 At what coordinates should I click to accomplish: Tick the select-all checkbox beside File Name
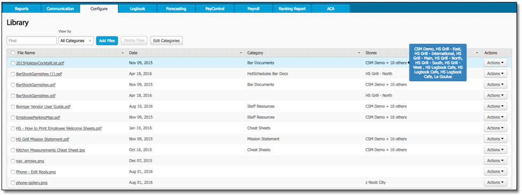click(13, 53)
